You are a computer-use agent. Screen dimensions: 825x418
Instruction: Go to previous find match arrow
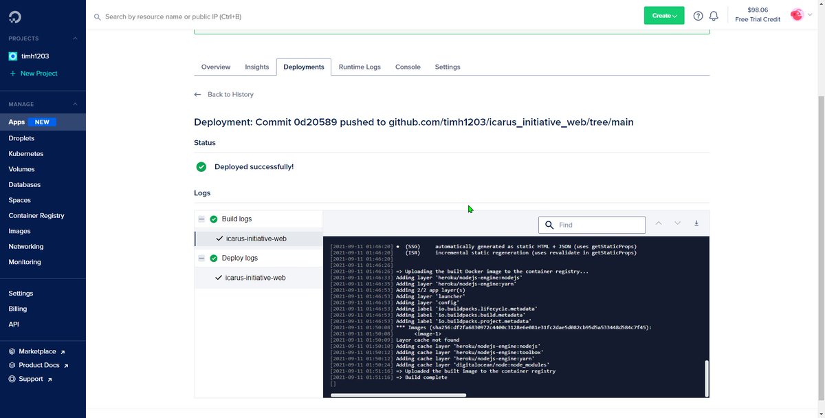(x=659, y=223)
